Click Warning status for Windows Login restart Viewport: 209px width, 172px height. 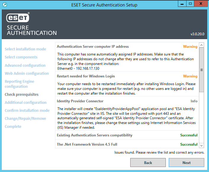pyautogui.click(x=190, y=76)
